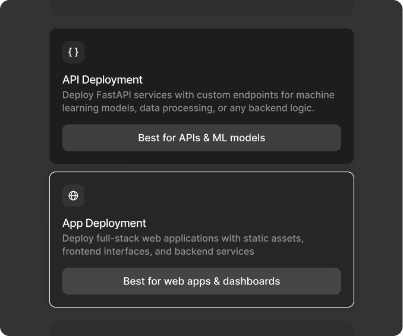
Task: Click the partially visible card at top
Action: pos(201,7)
